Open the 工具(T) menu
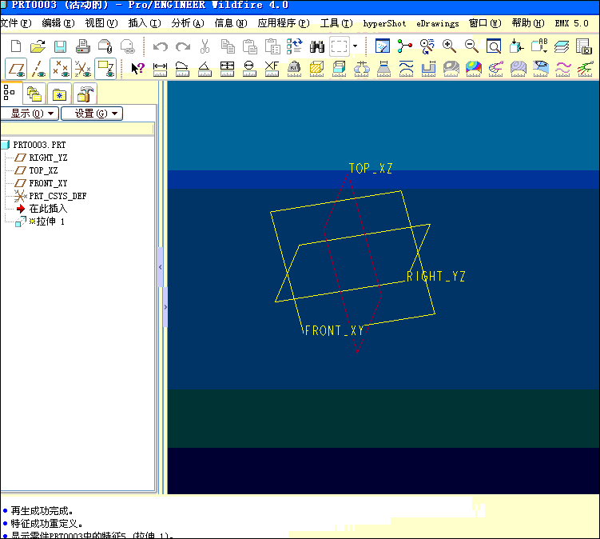This screenshot has width=600, height=539. coord(336,23)
